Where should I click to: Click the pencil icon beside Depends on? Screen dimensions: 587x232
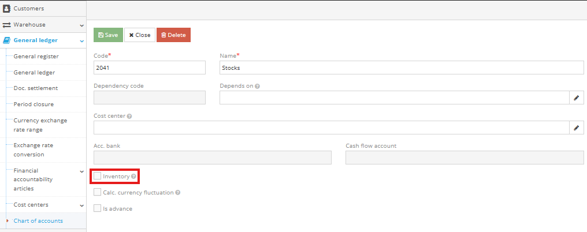pyautogui.click(x=576, y=98)
